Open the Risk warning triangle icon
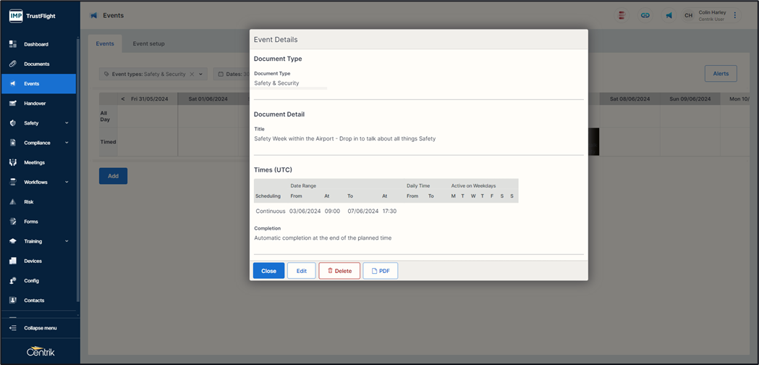The image size is (759, 365). 13,202
